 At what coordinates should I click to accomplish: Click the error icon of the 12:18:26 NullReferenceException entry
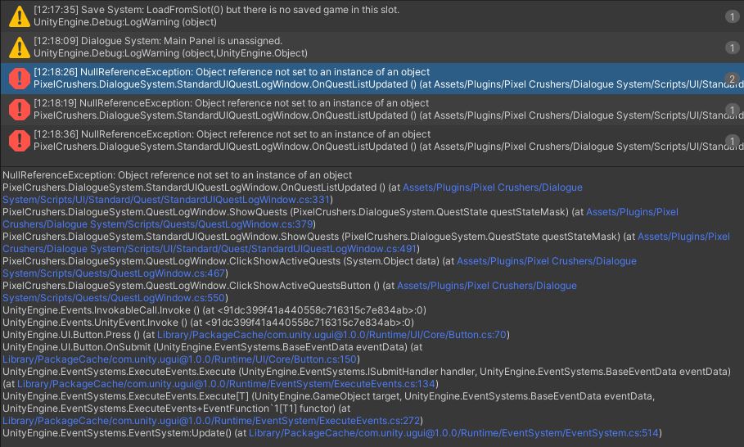pyautogui.click(x=20, y=79)
